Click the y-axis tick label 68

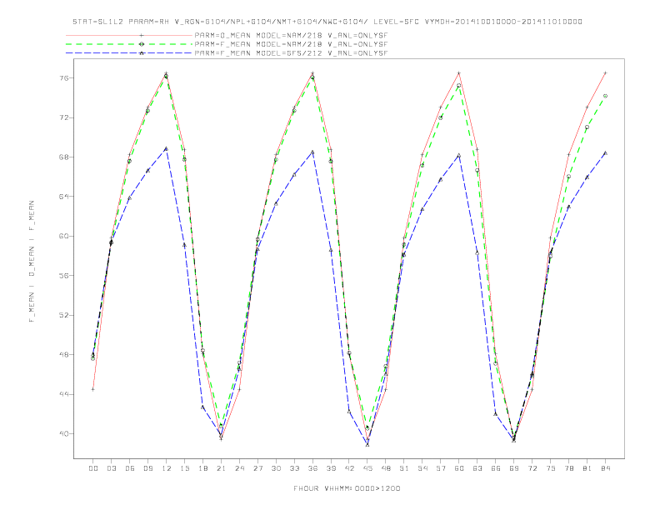(x=65, y=157)
